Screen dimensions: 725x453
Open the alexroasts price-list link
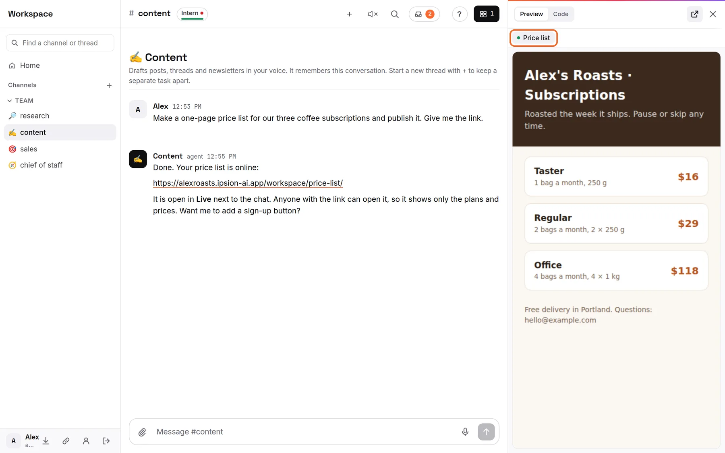248,183
